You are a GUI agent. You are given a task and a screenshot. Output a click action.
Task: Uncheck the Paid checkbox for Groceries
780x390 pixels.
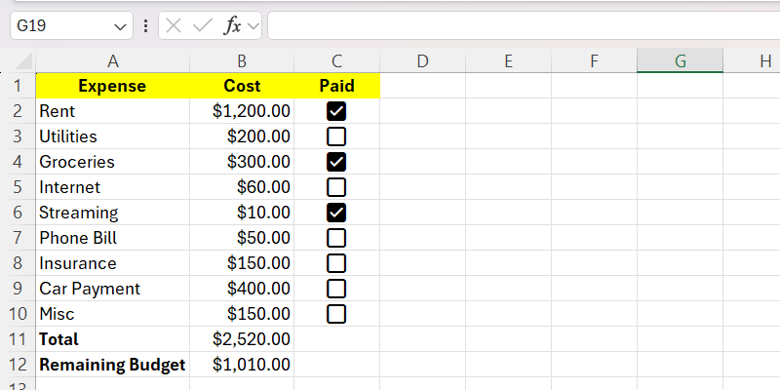tap(336, 162)
